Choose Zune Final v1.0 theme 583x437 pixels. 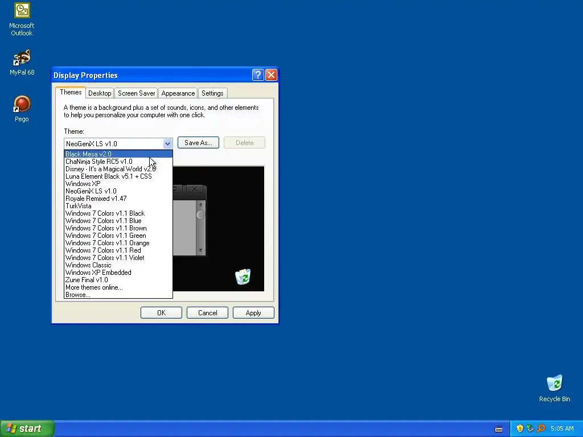click(x=118, y=280)
